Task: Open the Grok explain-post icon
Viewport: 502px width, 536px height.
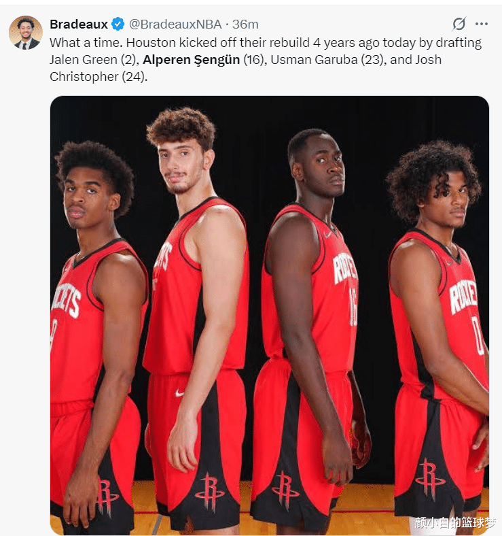Action: (459, 24)
